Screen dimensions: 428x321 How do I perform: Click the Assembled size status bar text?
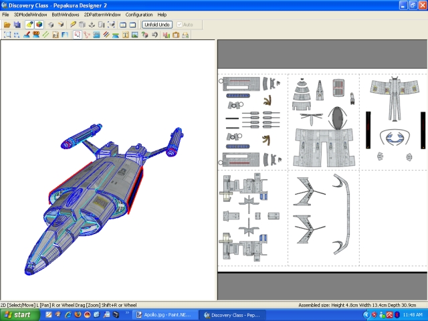[x=357, y=305]
